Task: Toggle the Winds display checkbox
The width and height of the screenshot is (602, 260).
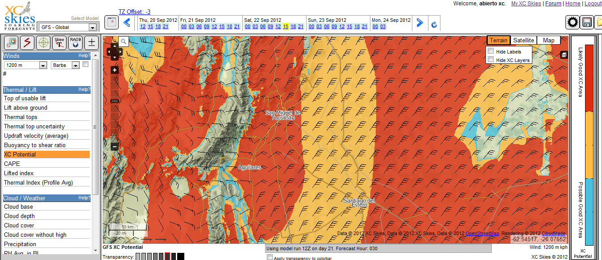Action: coord(86,64)
